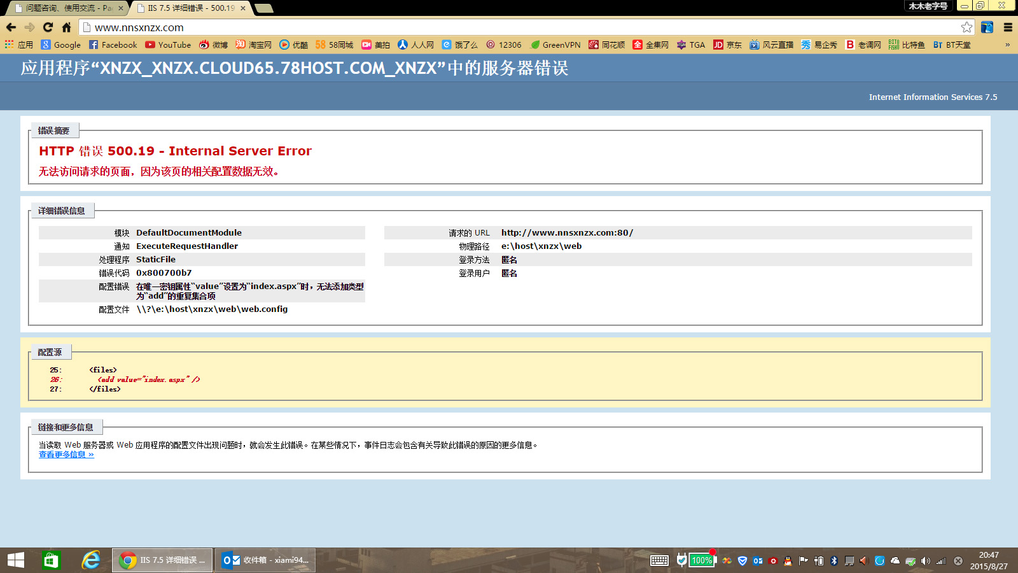Click the browser back arrow button

[x=11, y=27]
